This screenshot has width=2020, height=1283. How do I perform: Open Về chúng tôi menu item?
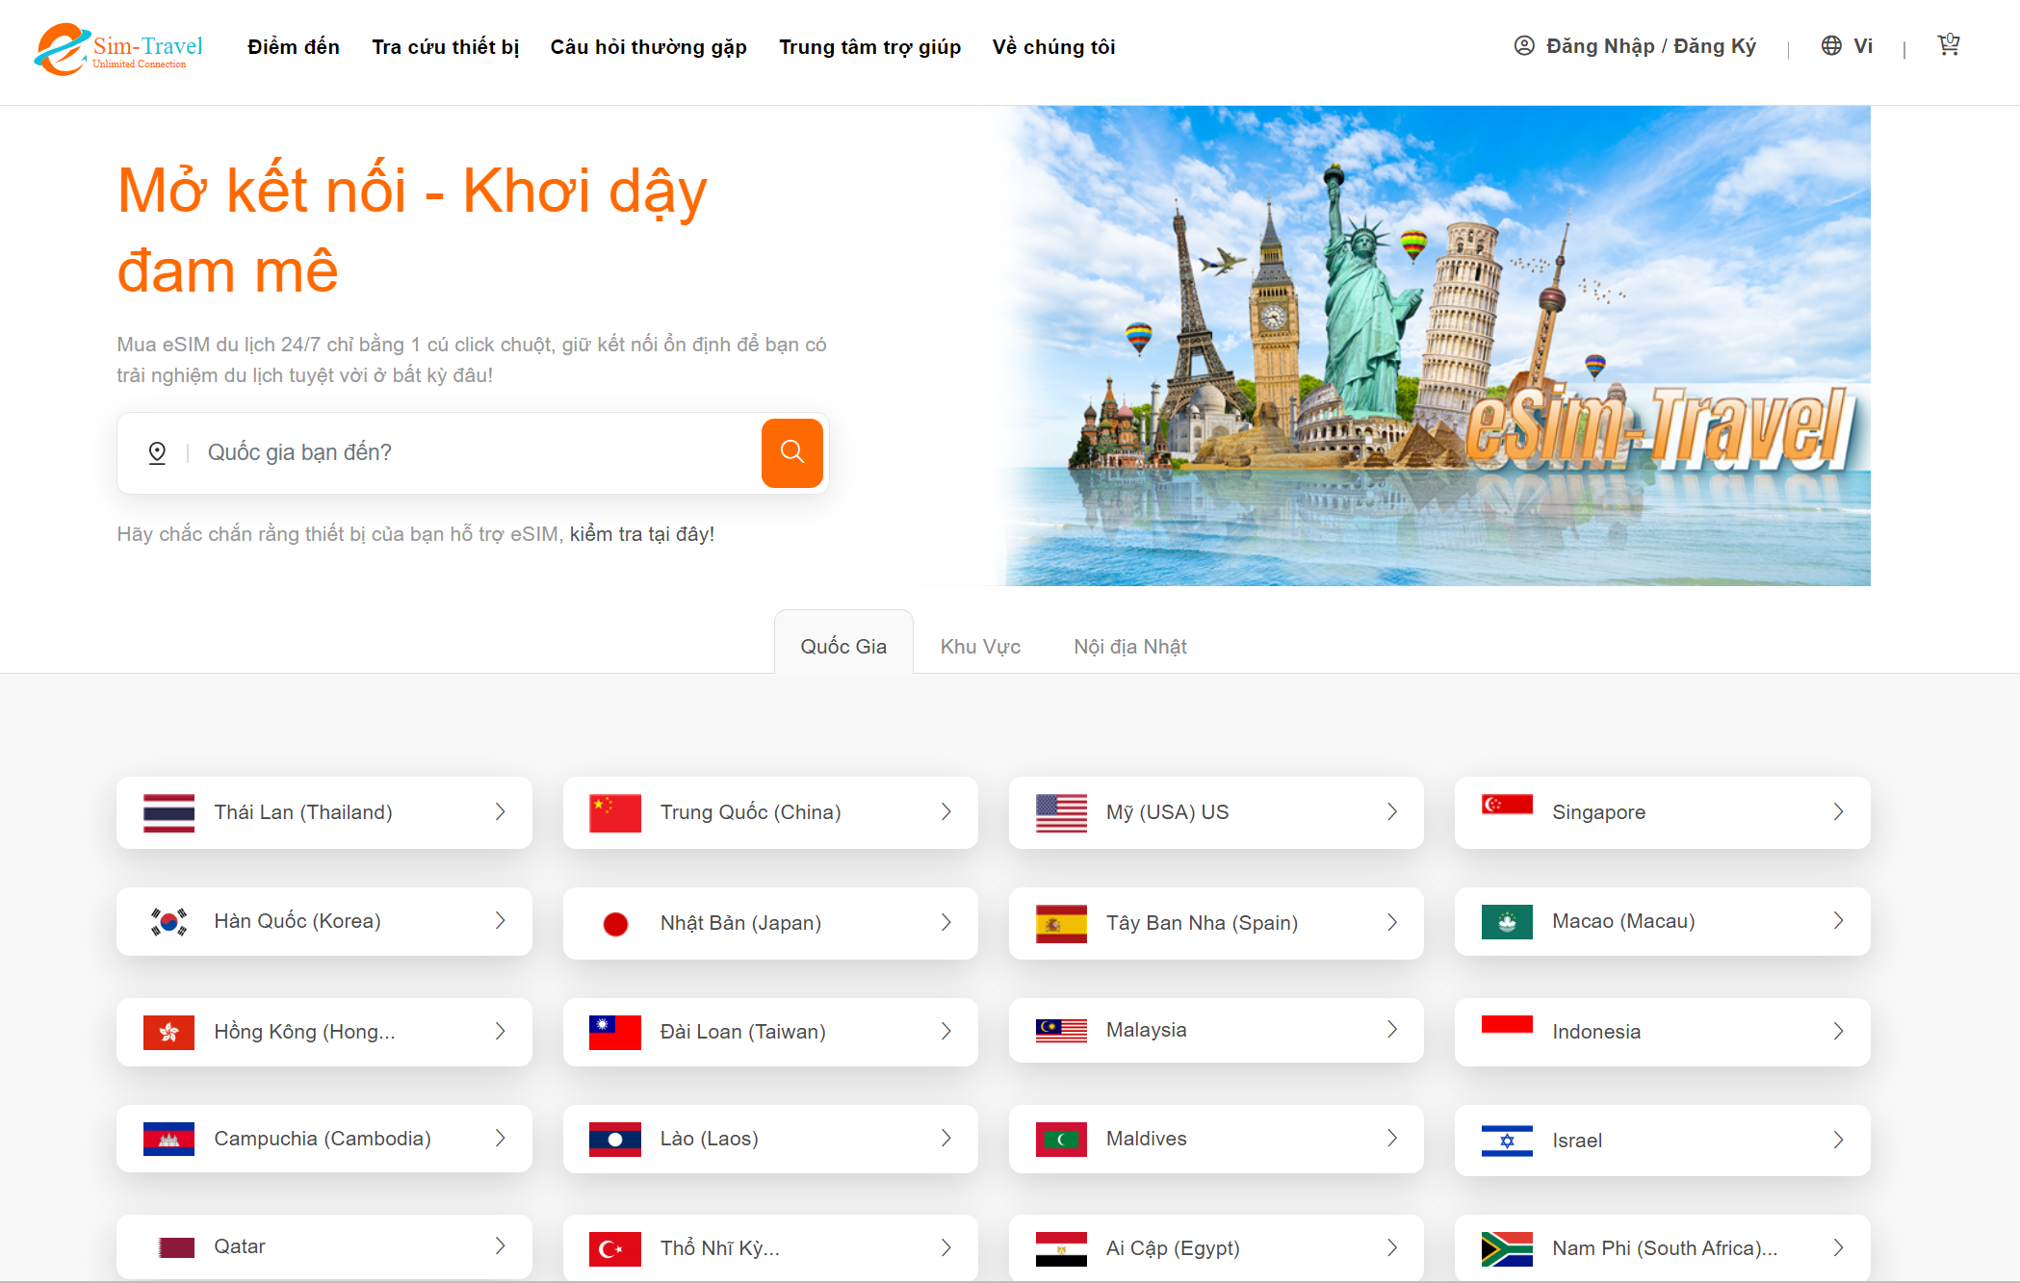click(x=1054, y=47)
